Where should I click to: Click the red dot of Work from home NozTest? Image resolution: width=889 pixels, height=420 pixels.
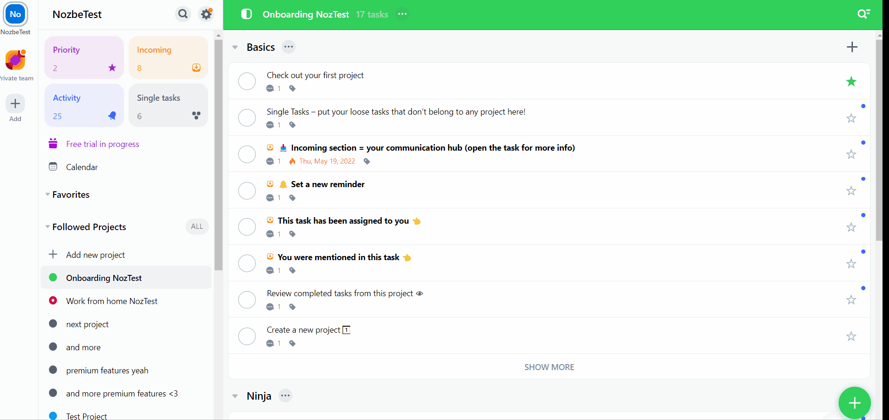(x=53, y=300)
